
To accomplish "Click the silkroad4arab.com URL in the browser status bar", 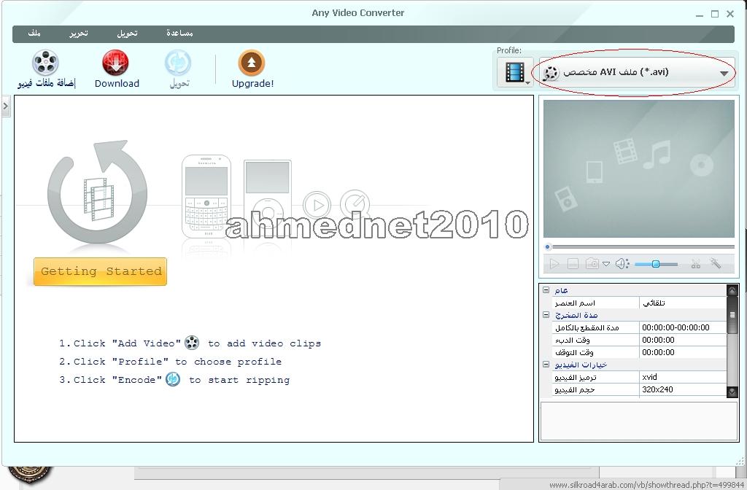I will (x=646, y=485).
